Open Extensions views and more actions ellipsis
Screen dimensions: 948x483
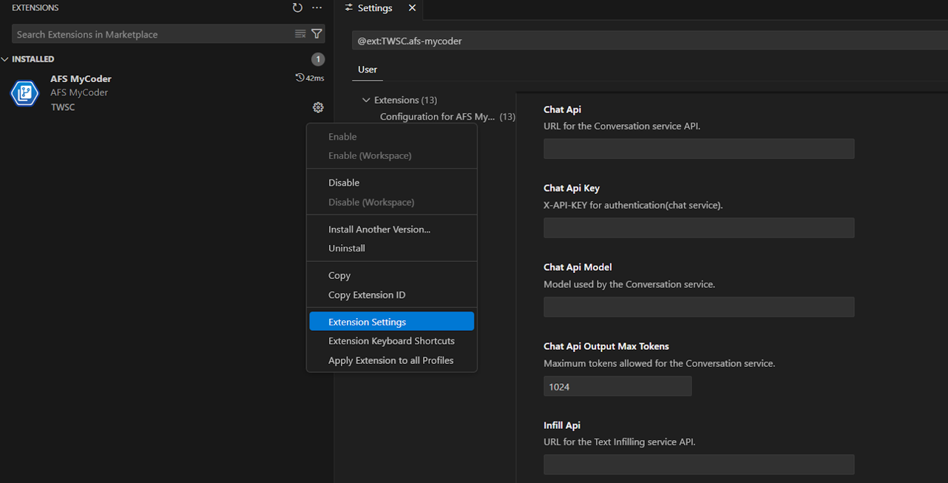(317, 7)
